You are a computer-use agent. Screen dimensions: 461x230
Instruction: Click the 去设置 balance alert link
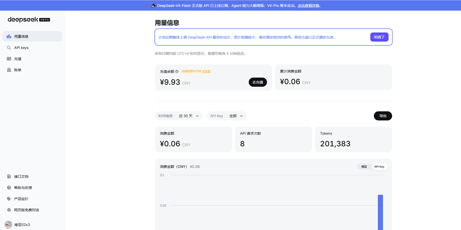(x=206, y=71)
